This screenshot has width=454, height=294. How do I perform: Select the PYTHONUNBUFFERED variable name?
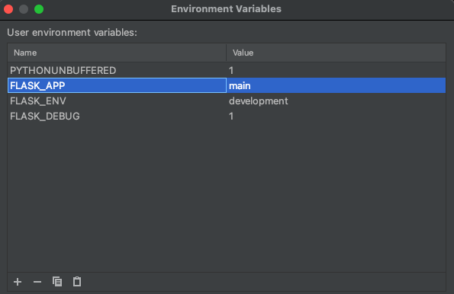tap(63, 70)
